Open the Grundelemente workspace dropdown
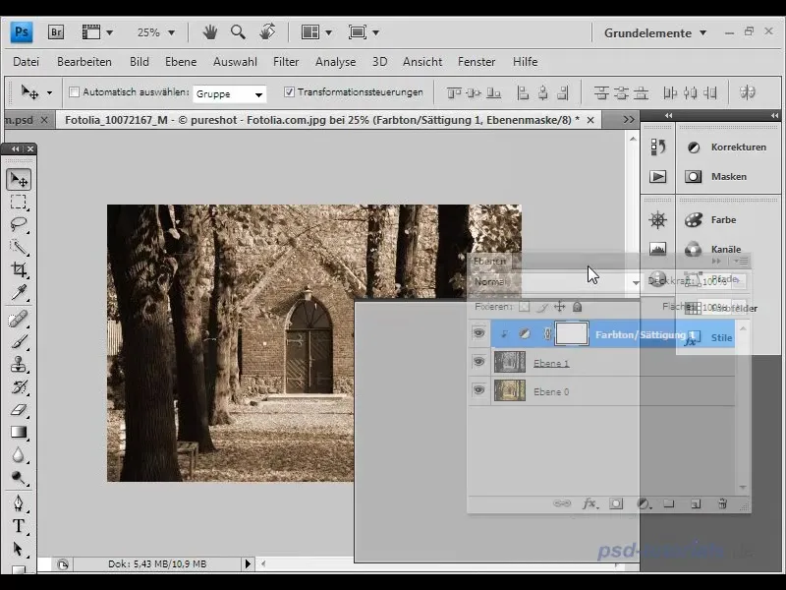This screenshot has height=590, width=786. point(655,33)
